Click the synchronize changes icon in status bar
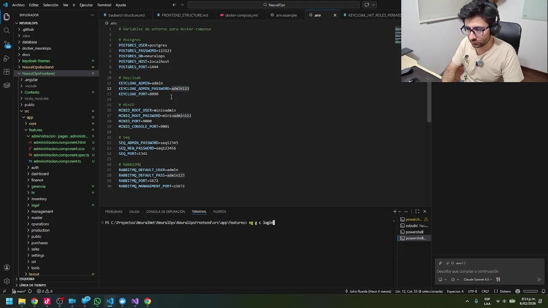This screenshot has width=548, height=308. point(30,291)
